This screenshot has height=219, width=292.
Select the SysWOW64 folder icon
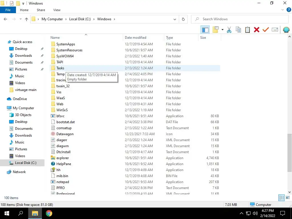point(53,56)
